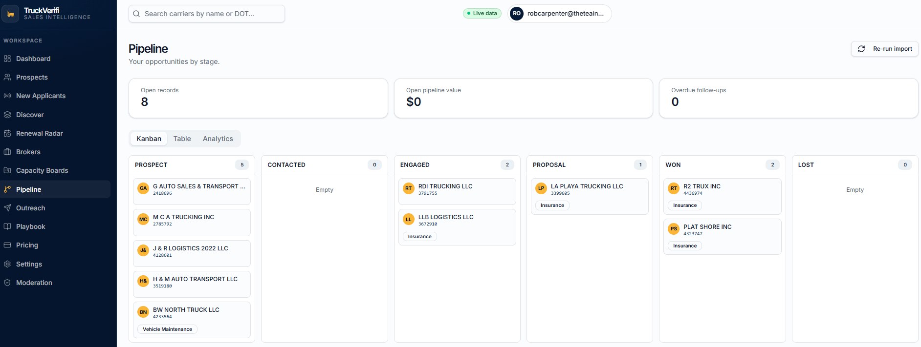Click the Dashboard grid icon in sidebar
Screen dimensions: 921x347
point(7,59)
